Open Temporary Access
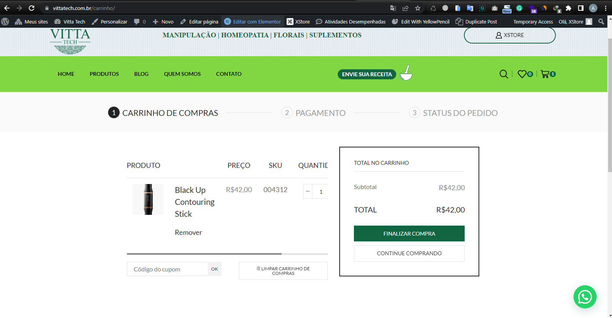This screenshot has height=318, width=612. 533,22
